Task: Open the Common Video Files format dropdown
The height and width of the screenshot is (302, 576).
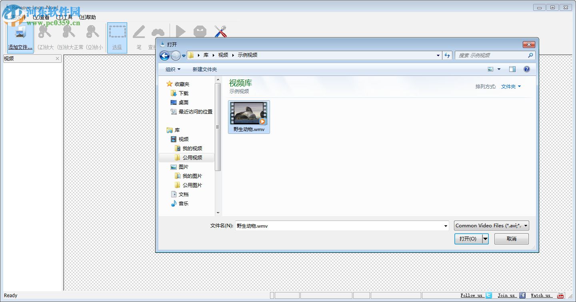Action: [491, 225]
